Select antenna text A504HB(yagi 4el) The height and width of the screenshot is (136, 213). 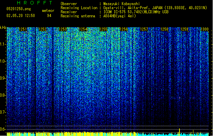(x=120, y=16)
